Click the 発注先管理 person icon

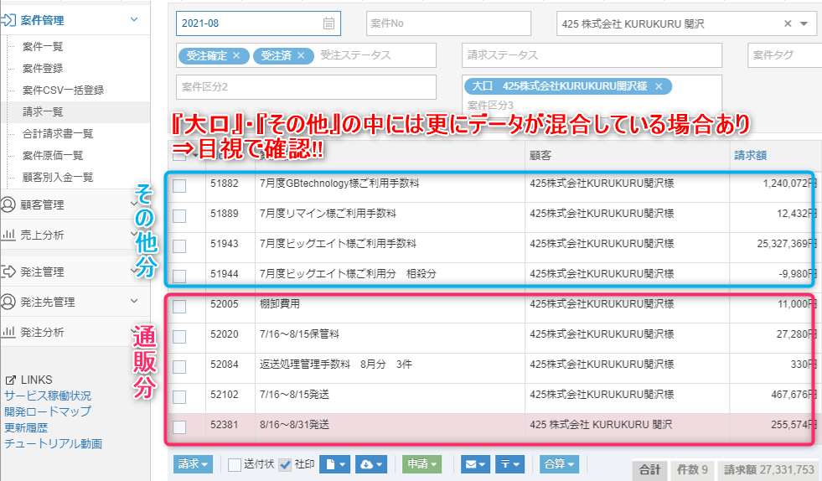coord(8,302)
